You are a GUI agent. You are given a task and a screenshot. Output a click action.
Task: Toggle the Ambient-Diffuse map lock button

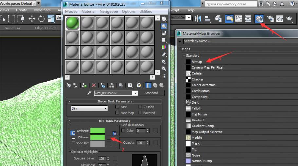(114, 134)
